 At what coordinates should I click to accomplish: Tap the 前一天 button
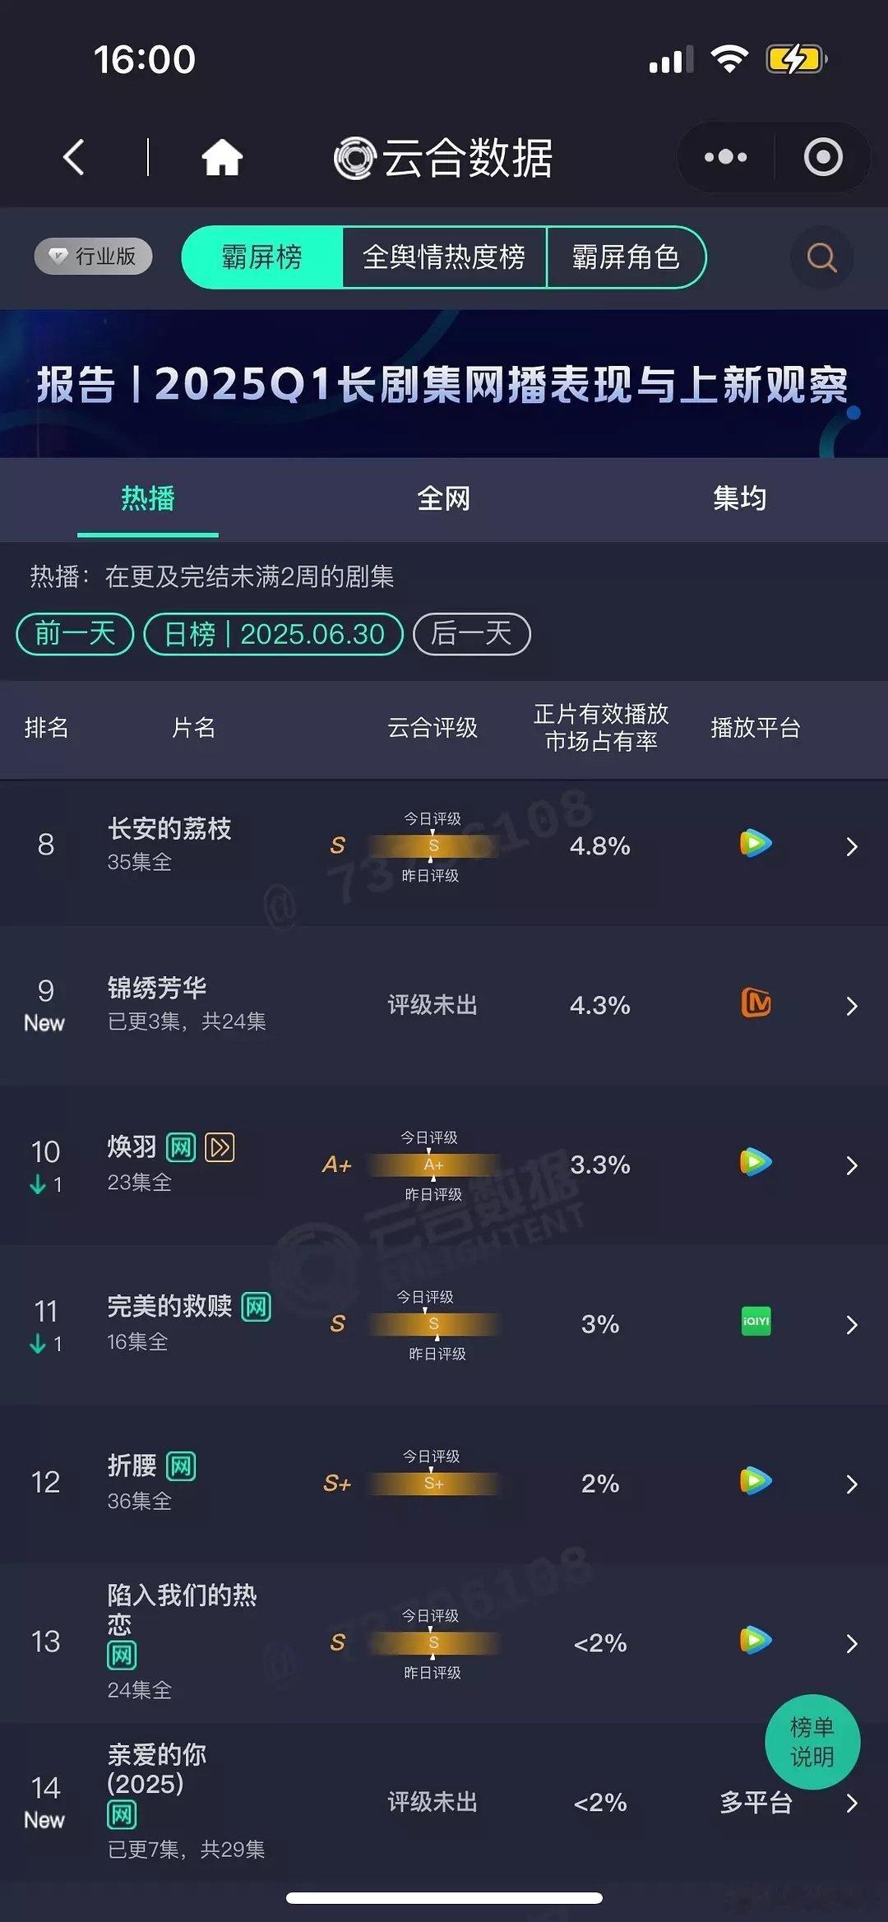pyautogui.click(x=75, y=634)
